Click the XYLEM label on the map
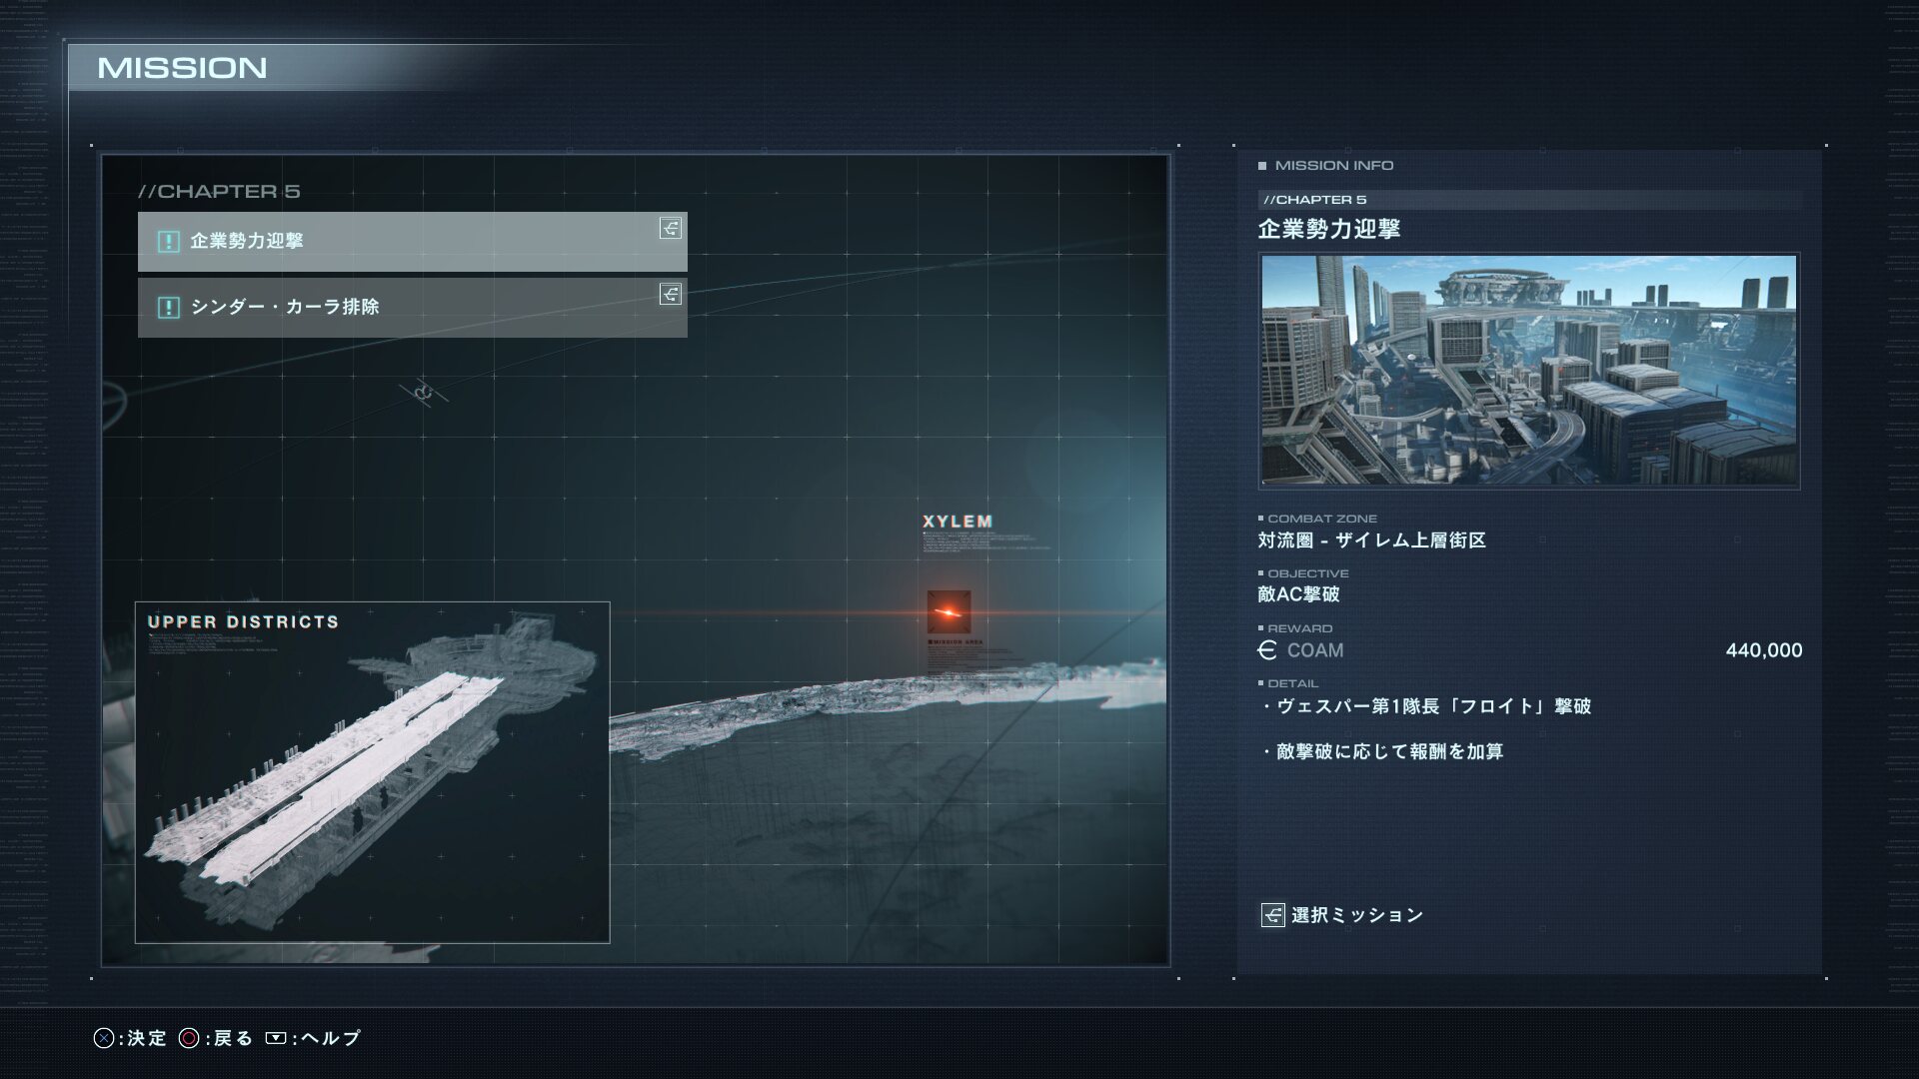1919x1079 pixels. tap(958, 522)
